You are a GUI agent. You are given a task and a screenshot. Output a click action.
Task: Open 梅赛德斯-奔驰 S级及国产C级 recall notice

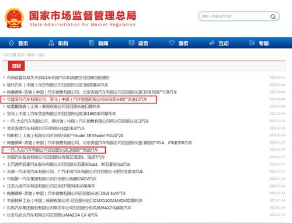coord(92,92)
